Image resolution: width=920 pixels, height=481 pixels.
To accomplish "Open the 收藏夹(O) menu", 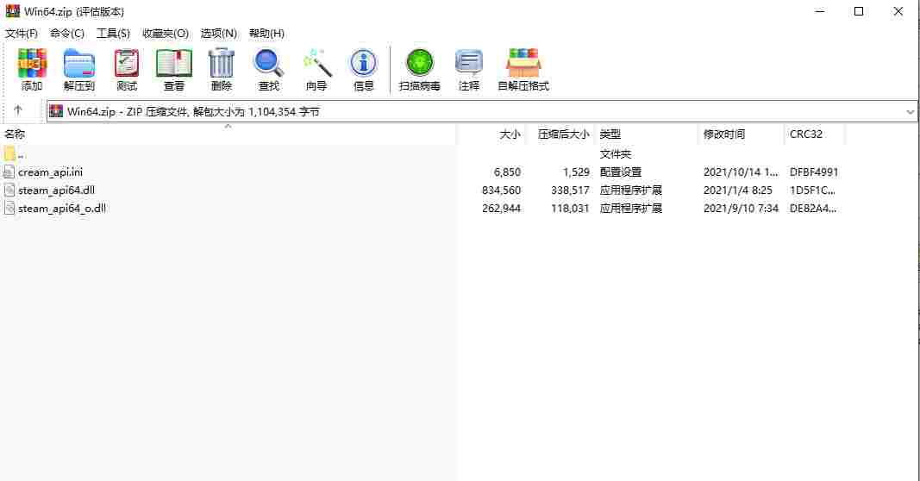I will click(166, 34).
